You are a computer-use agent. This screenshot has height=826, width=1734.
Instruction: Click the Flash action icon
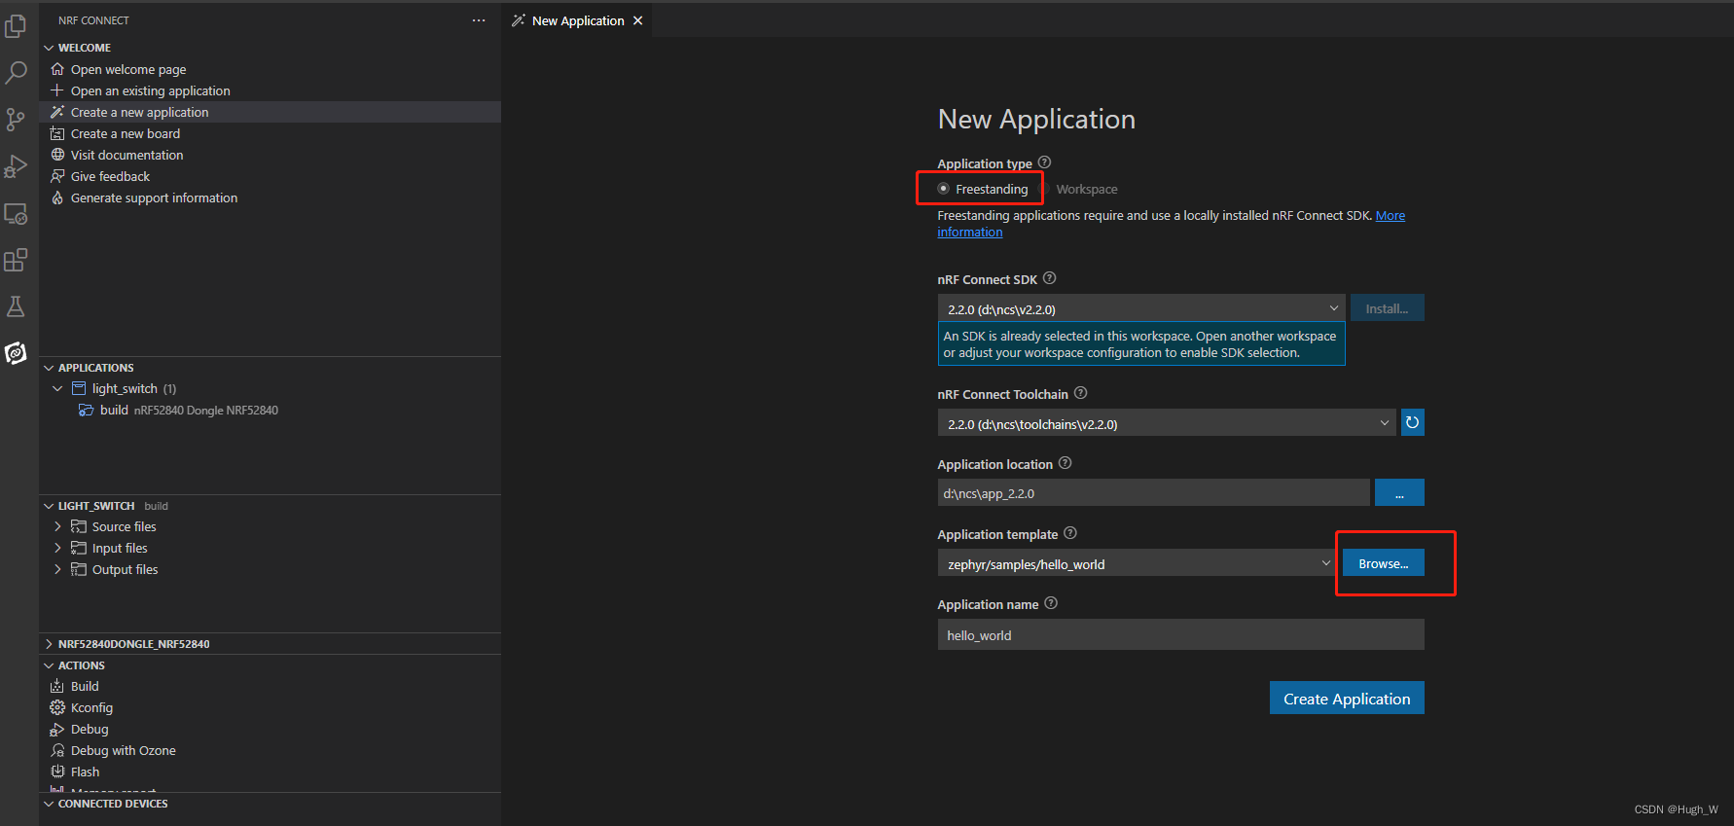(x=57, y=772)
